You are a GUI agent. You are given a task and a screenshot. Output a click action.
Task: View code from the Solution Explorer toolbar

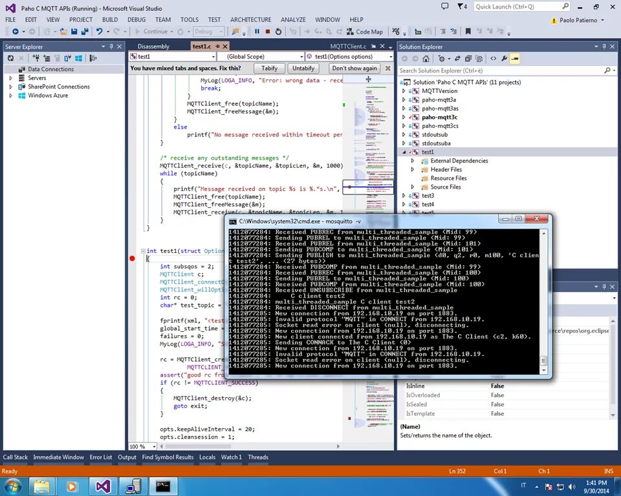[493, 59]
